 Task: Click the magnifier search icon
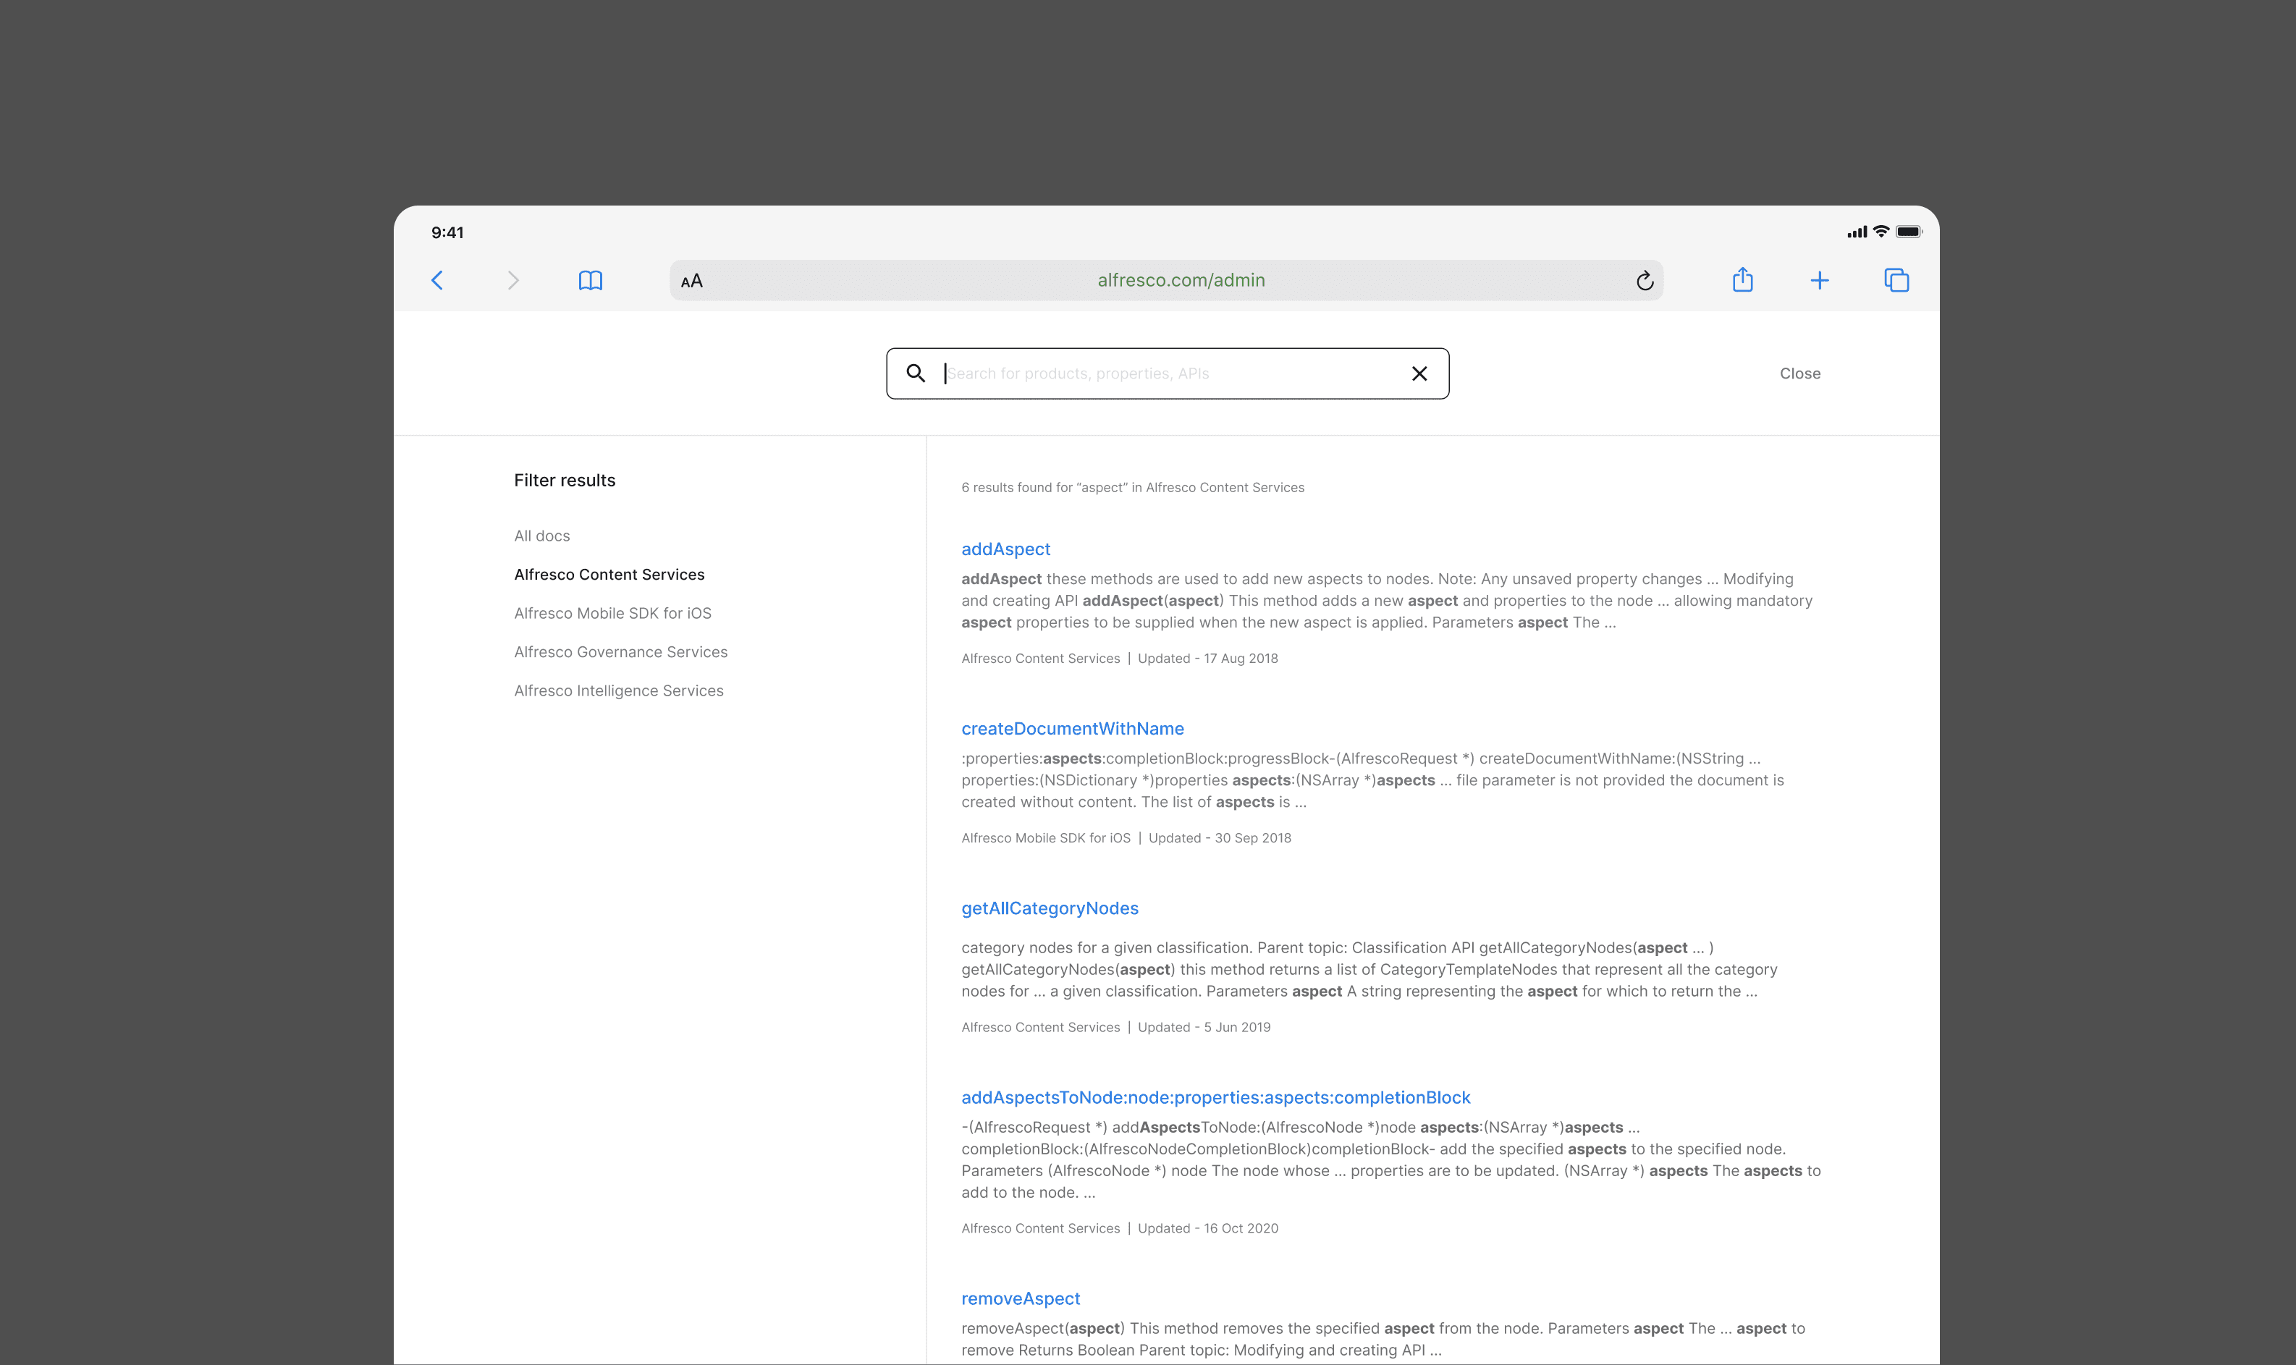pos(915,373)
